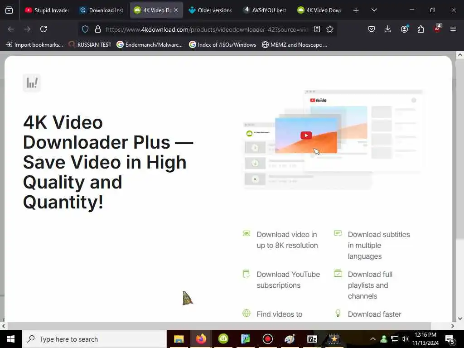This screenshot has height=348, width=464.
Task: Click the globe Find videos icon
Action: click(246, 313)
